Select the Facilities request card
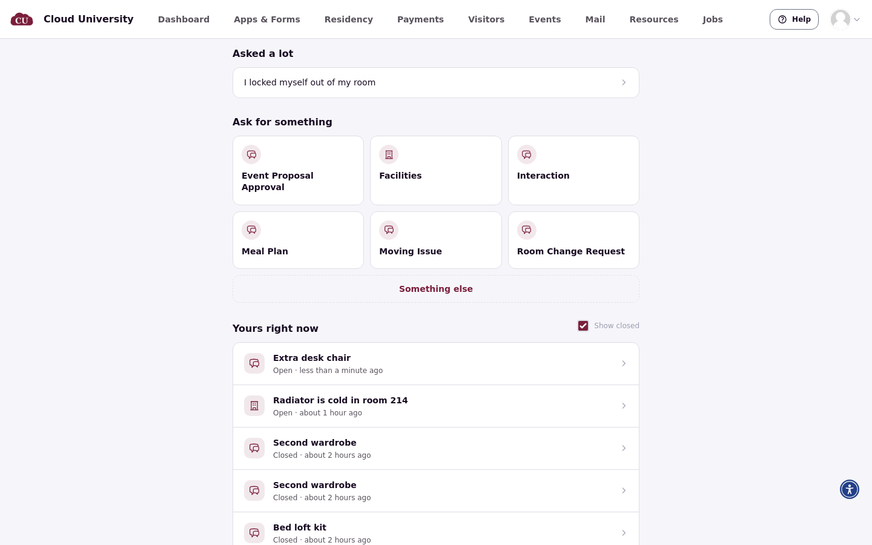This screenshot has height=545, width=872. 436,170
